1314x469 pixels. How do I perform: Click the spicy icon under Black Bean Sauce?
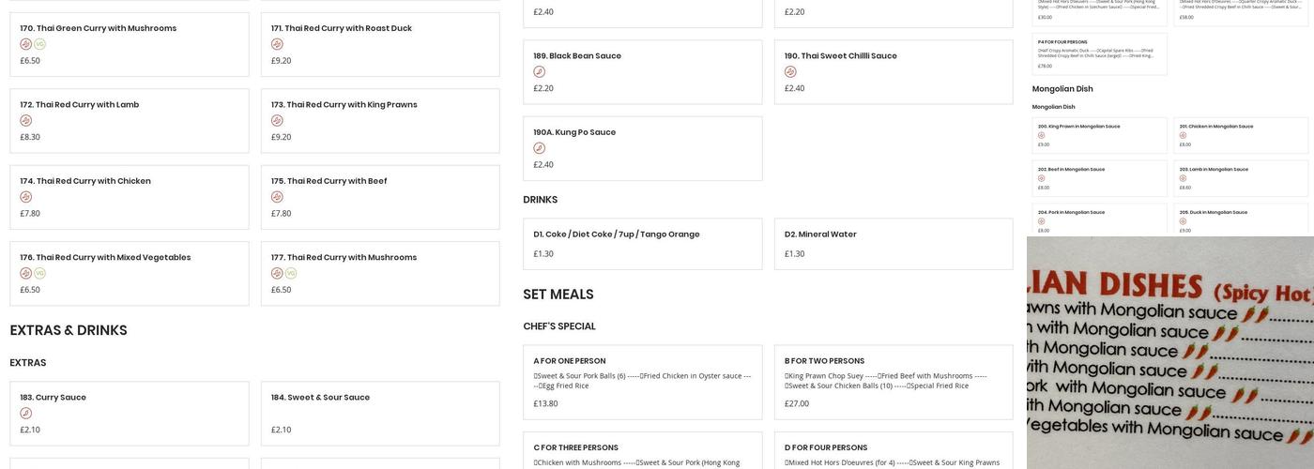540,71
